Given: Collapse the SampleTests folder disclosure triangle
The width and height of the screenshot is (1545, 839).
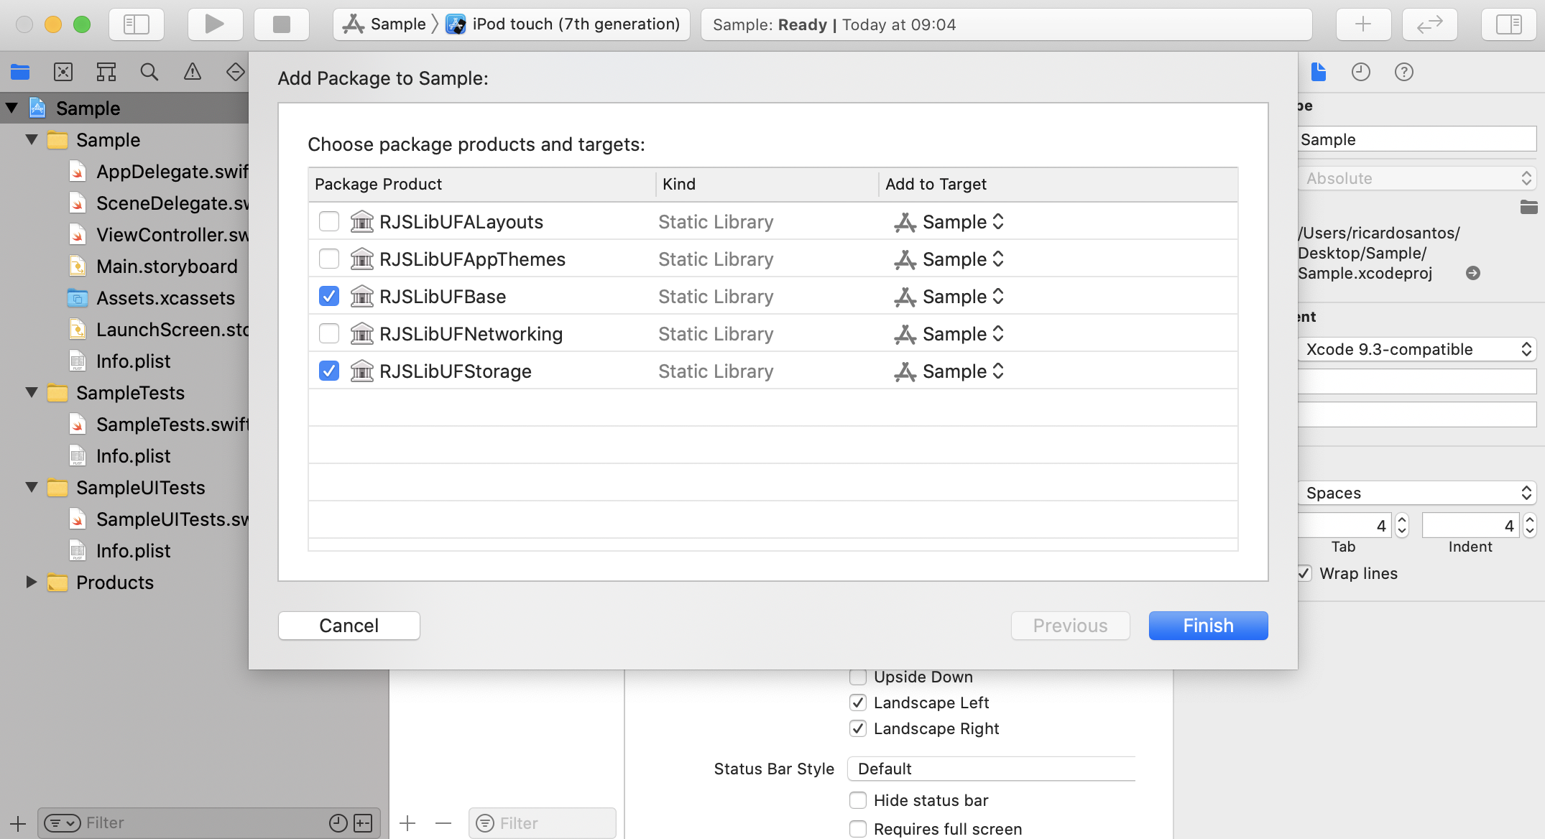Looking at the screenshot, I should (x=32, y=393).
